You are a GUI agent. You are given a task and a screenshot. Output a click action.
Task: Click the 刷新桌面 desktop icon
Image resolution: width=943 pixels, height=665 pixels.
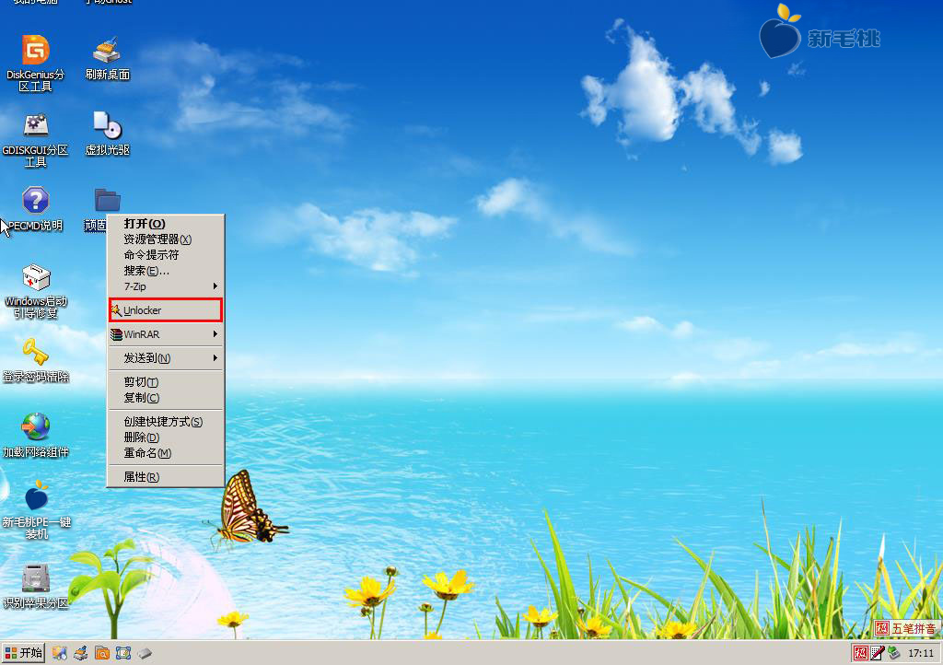coord(107,58)
